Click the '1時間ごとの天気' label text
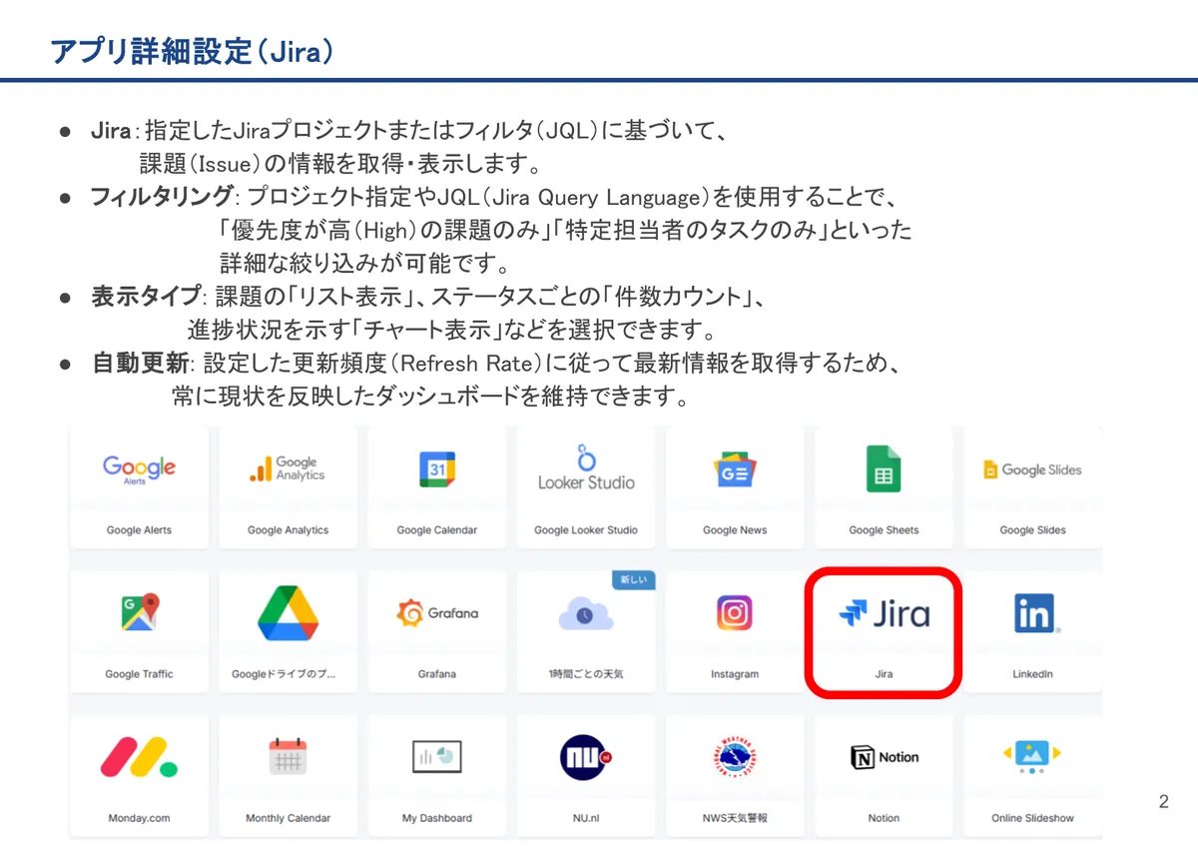The image size is (1198, 848). [586, 674]
